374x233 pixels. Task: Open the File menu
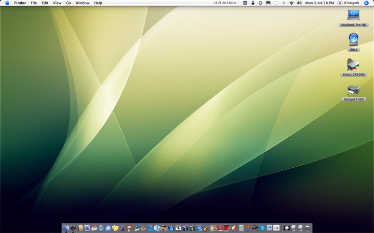pyautogui.click(x=34, y=3)
